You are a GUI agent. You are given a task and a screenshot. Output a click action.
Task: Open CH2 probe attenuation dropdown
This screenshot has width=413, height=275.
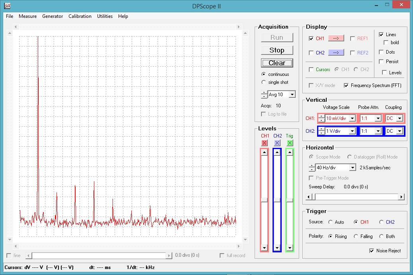(378, 131)
